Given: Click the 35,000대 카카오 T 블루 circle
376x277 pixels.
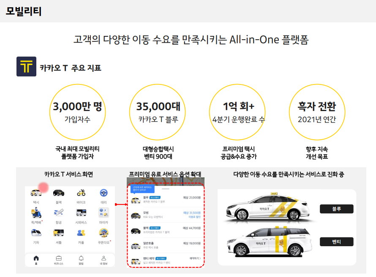Looking at the screenshot, I should click(x=157, y=112).
